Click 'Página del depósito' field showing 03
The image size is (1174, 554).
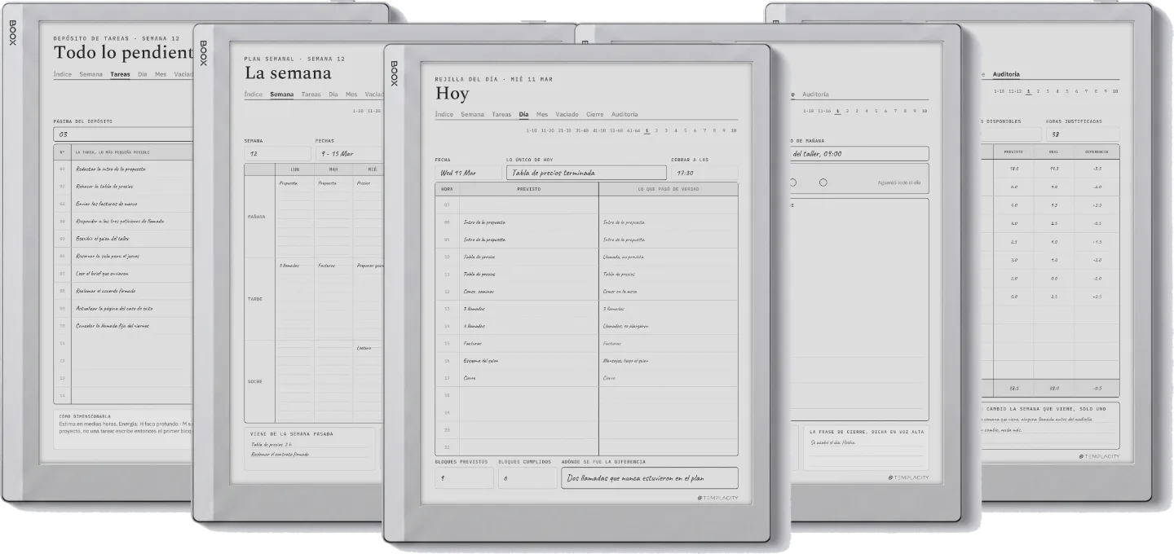click(x=123, y=134)
